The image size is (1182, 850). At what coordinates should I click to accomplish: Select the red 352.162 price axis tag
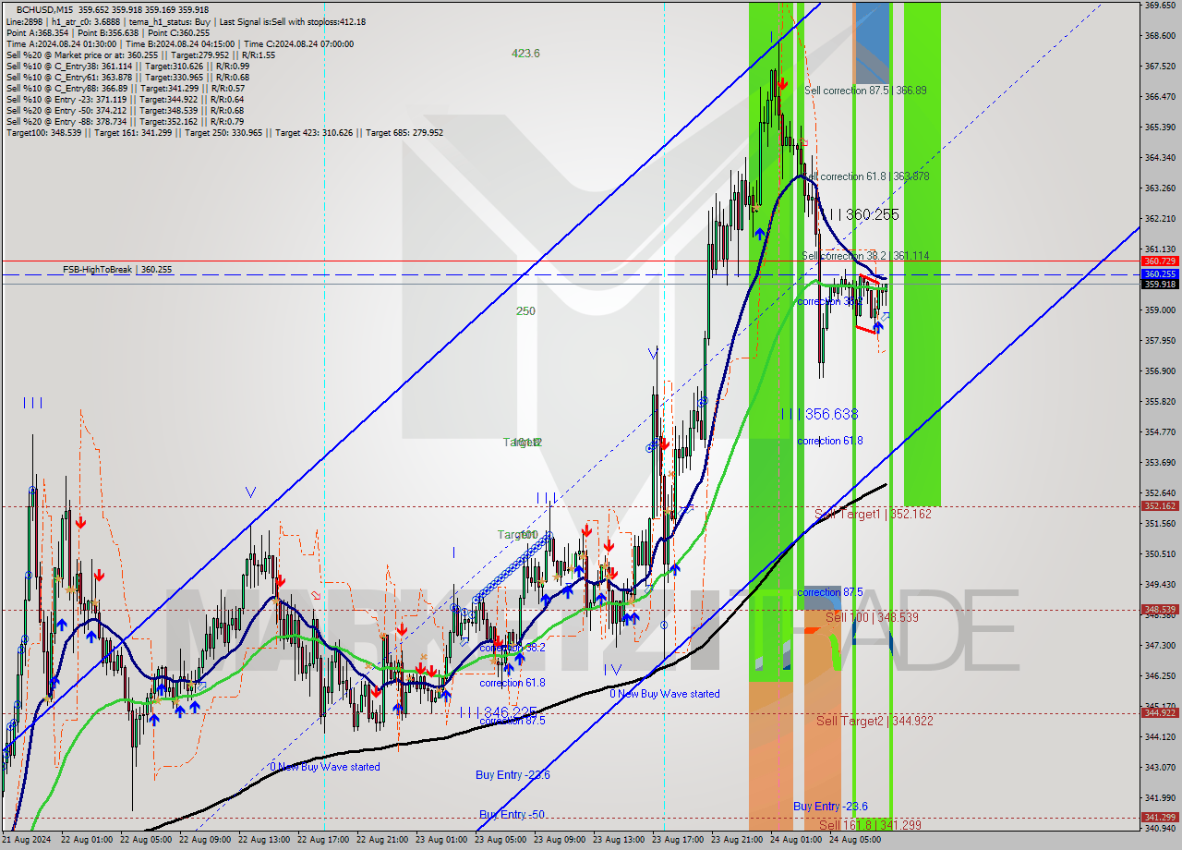tap(1160, 506)
